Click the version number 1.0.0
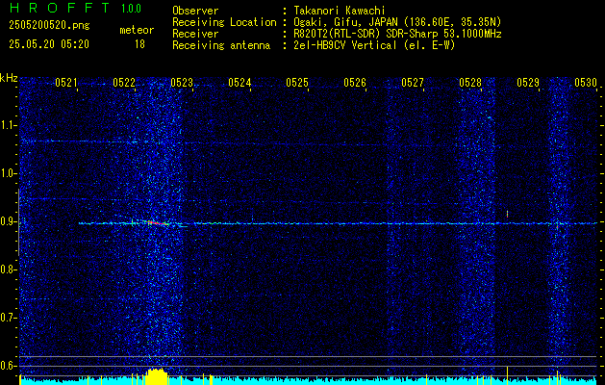The image size is (605, 385). coord(131,8)
